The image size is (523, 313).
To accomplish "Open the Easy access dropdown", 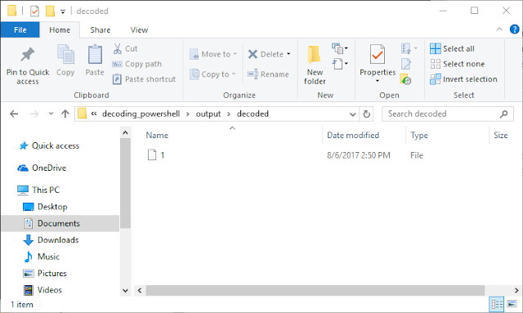I will (340, 64).
